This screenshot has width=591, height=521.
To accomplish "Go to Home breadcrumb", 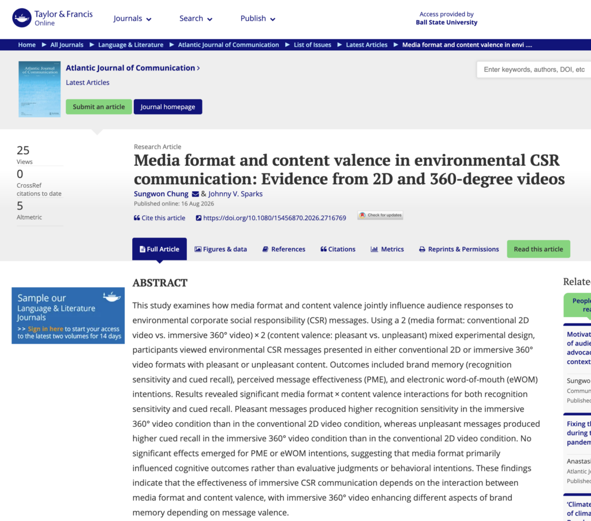I will 27,45.
